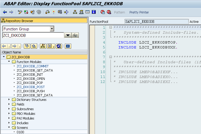Open function module ZCI_EKKODB_GET_DATA
Image resolution: width=201 pixels, height=134 pixels.
(35, 70)
